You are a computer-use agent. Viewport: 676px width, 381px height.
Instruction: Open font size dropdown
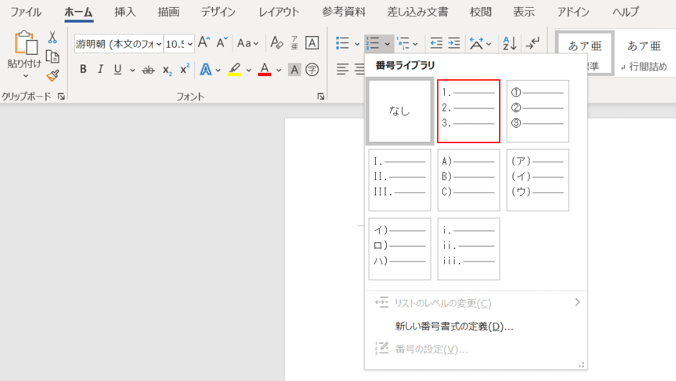(x=190, y=44)
